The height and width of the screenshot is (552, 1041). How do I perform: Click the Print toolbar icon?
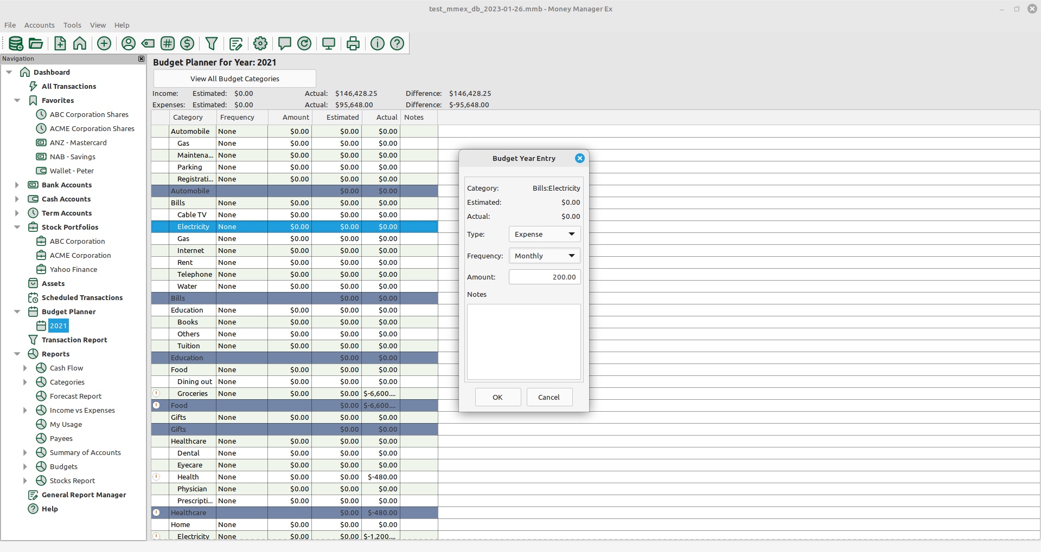[x=353, y=43]
